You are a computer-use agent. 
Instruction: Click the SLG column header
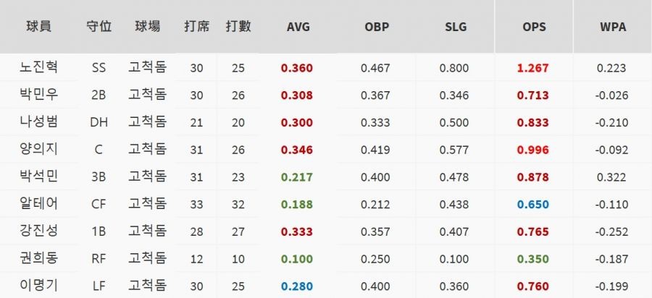click(x=455, y=27)
